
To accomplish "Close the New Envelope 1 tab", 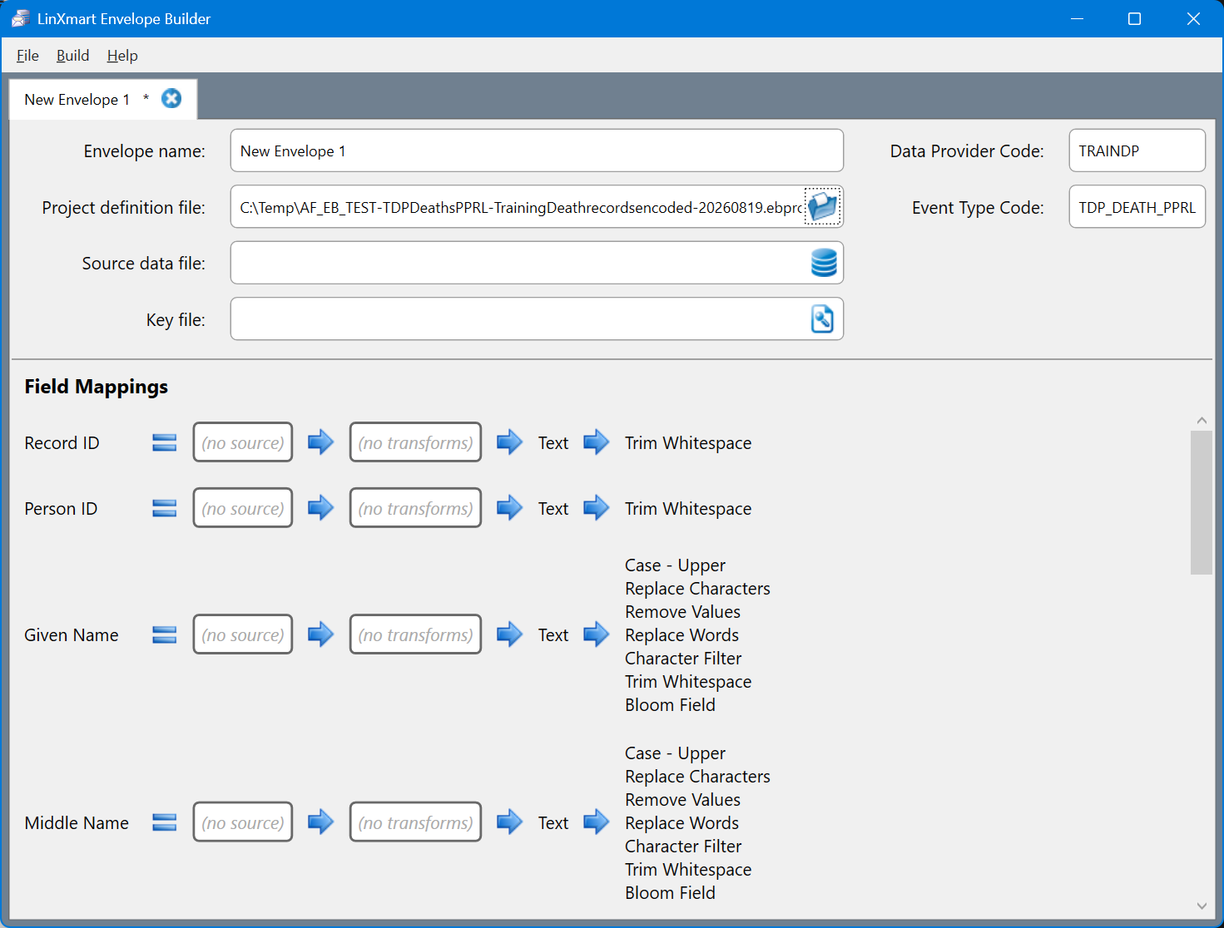I will click(171, 99).
